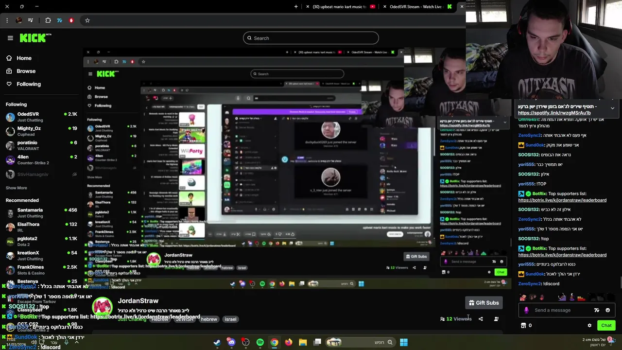This screenshot has height=350, width=622.
Task: Click the Send a message chat input
Action: (561, 310)
